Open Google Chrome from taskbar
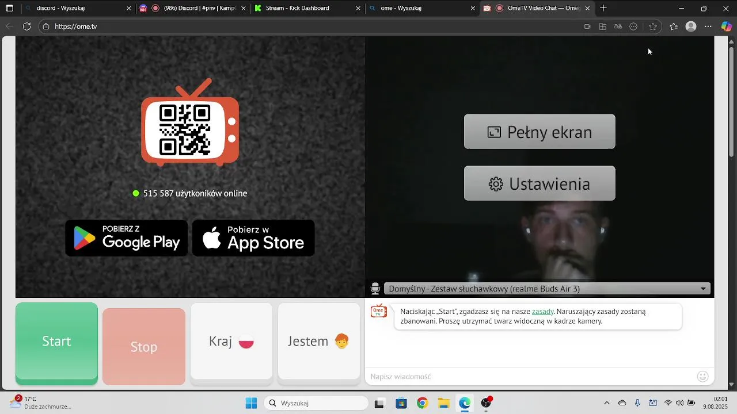737x414 pixels. [423, 403]
